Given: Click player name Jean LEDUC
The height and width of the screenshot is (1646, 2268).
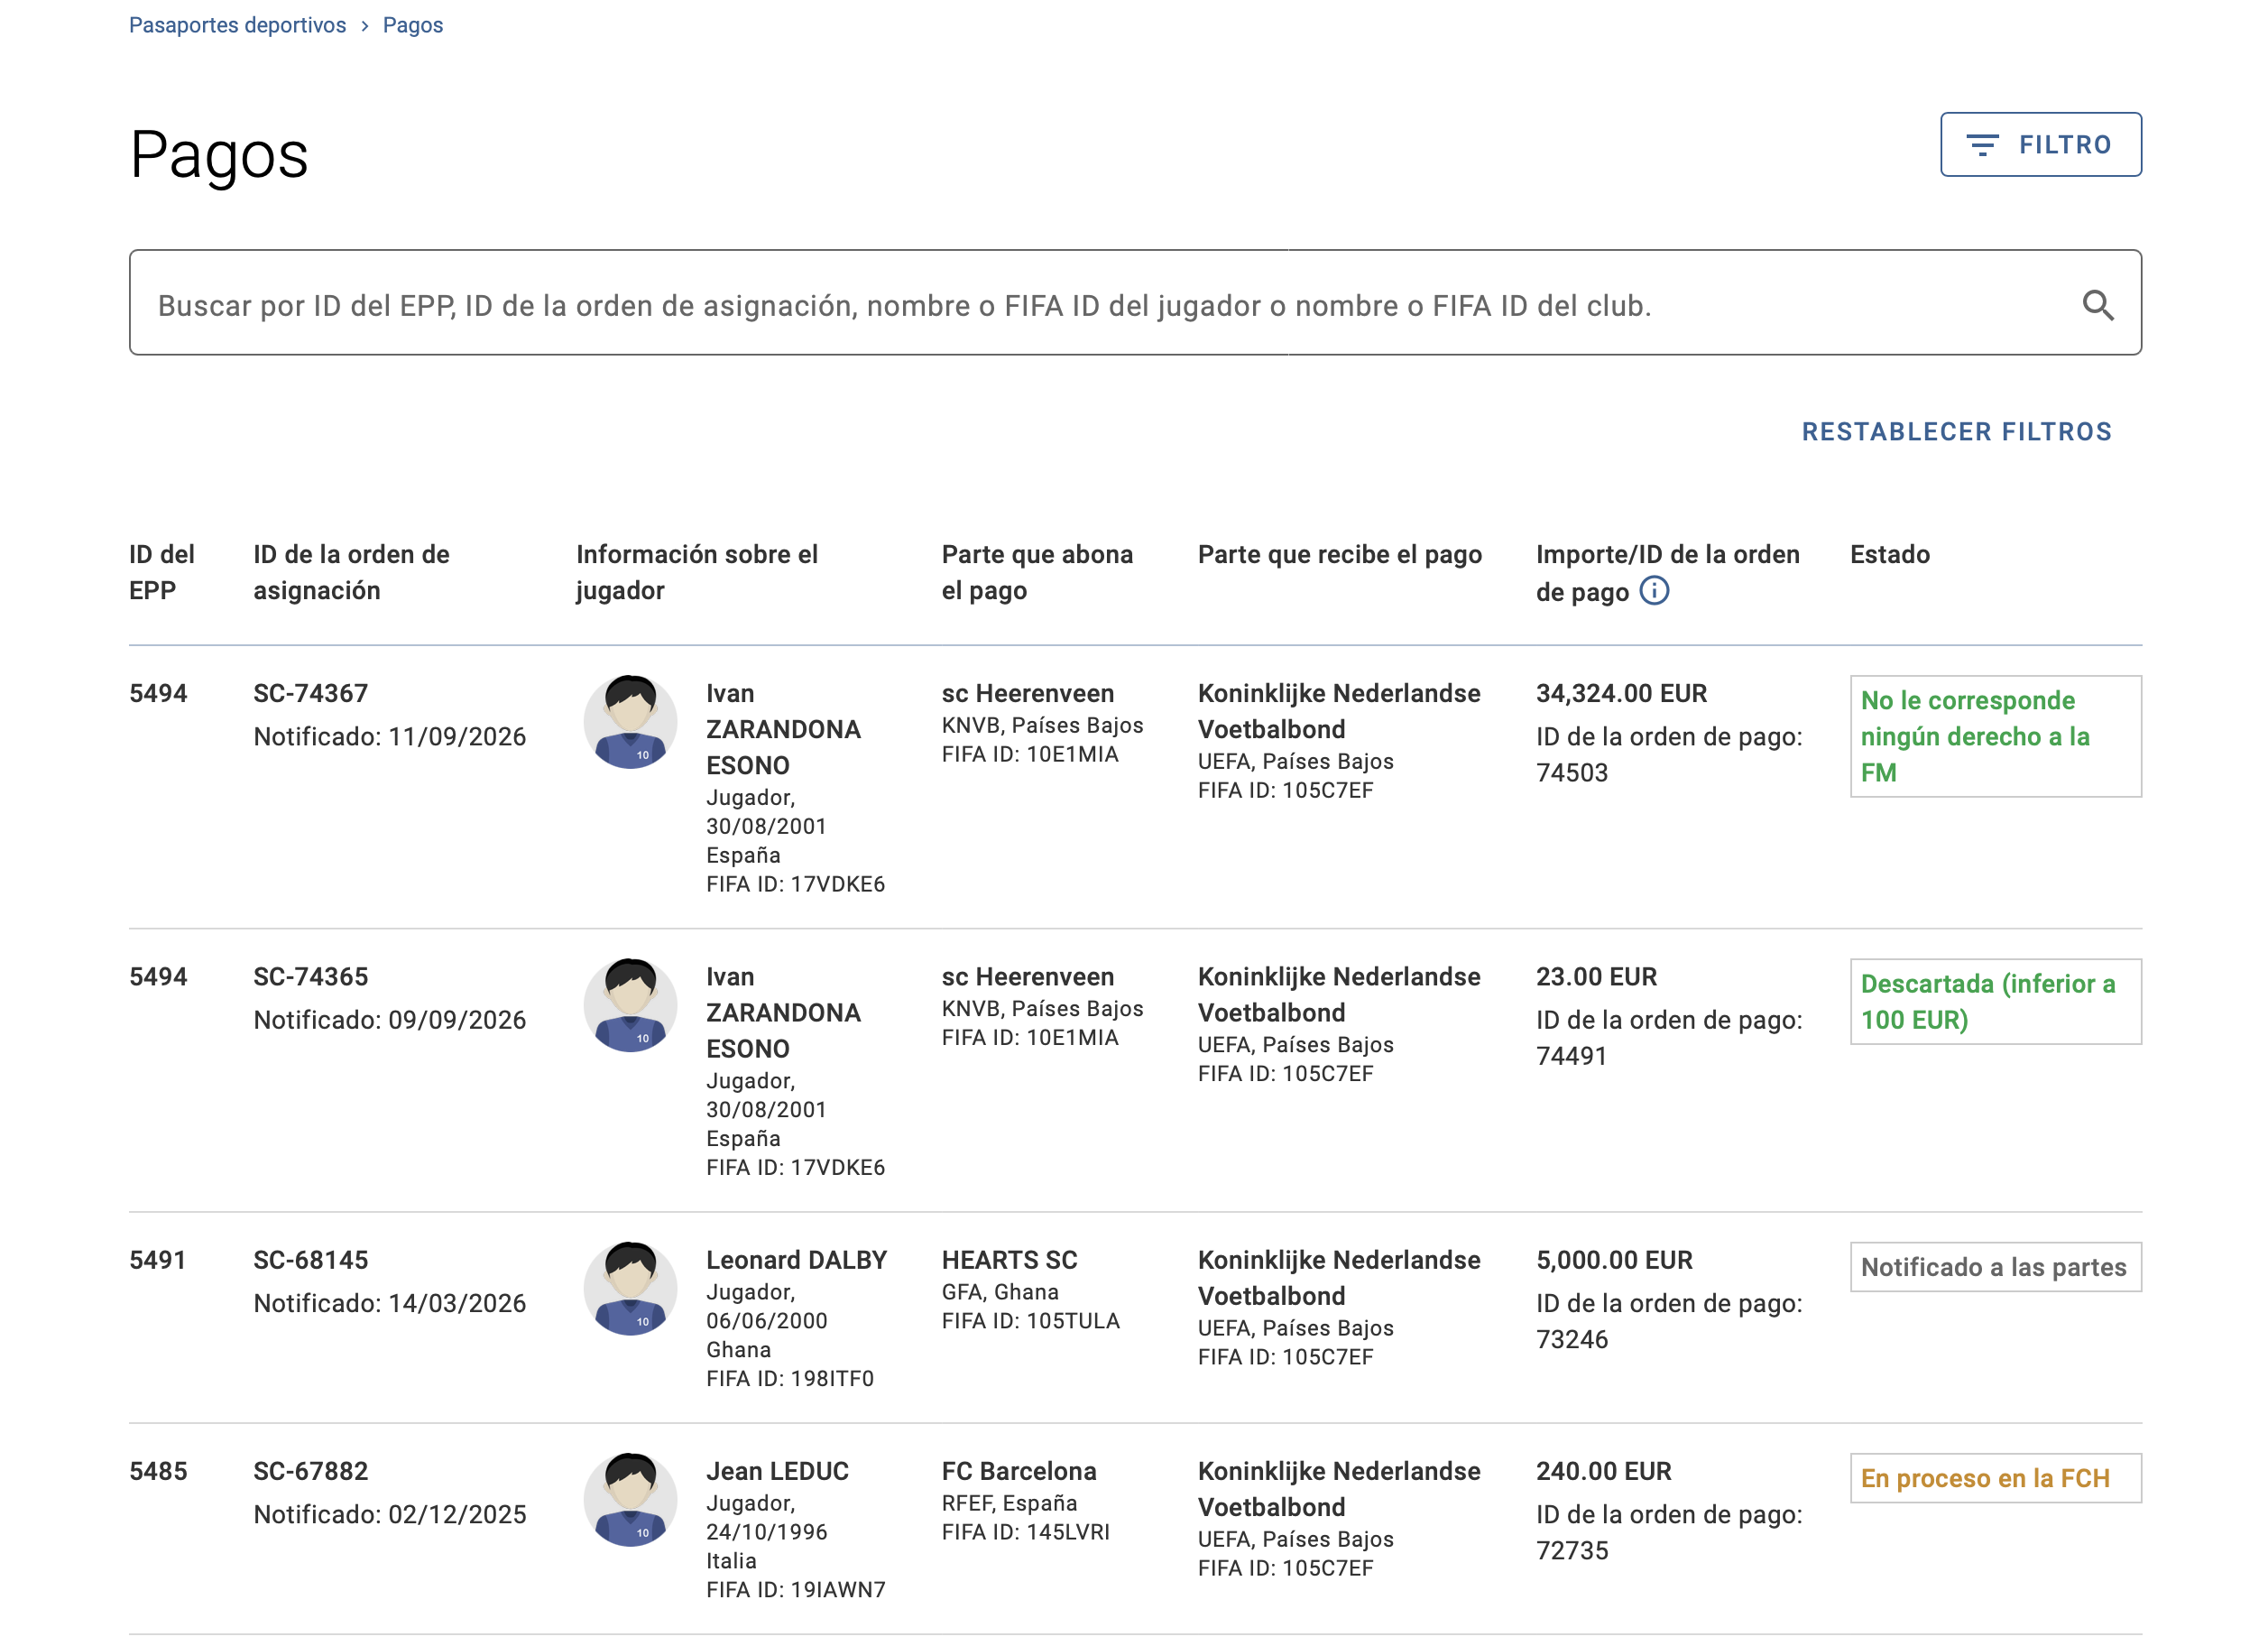Looking at the screenshot, I should click(x=777, y=1471).
